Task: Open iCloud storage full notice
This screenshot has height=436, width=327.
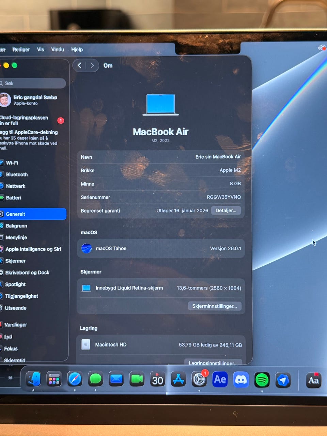Action: 32,121
